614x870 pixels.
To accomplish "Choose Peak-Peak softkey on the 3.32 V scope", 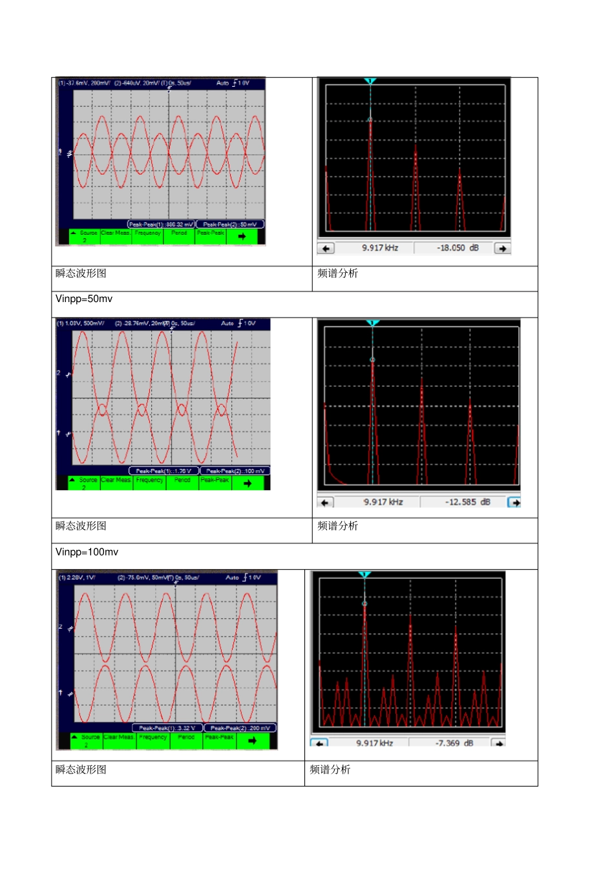I will 220,741.
